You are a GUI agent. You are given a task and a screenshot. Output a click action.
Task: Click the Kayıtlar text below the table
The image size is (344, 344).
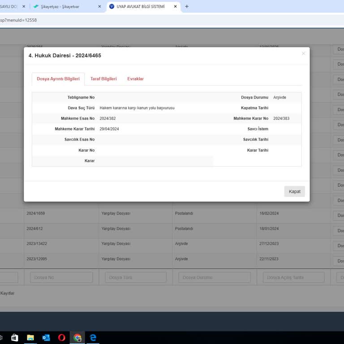pos(7,293)
